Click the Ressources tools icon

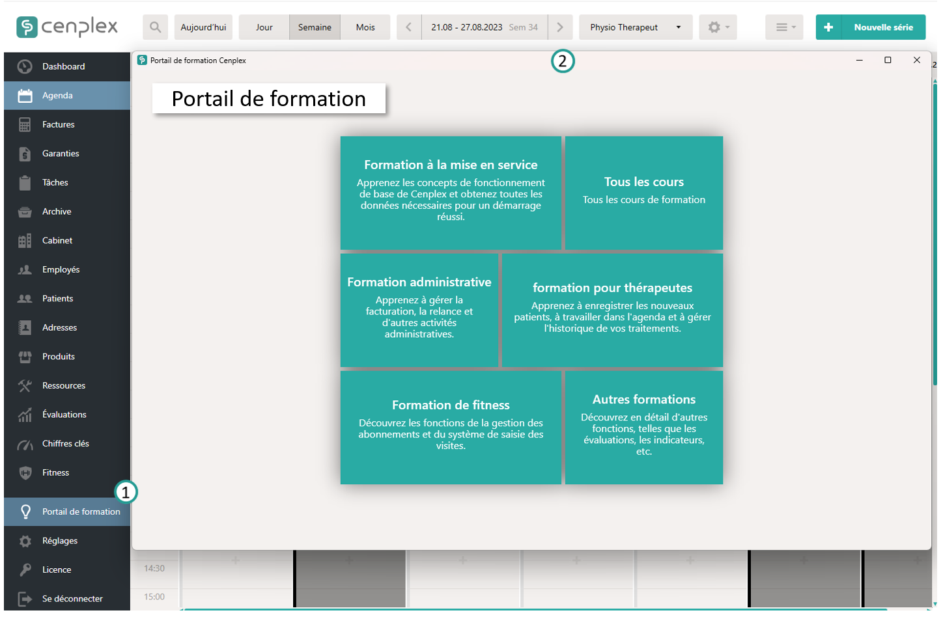click(25, 386)
